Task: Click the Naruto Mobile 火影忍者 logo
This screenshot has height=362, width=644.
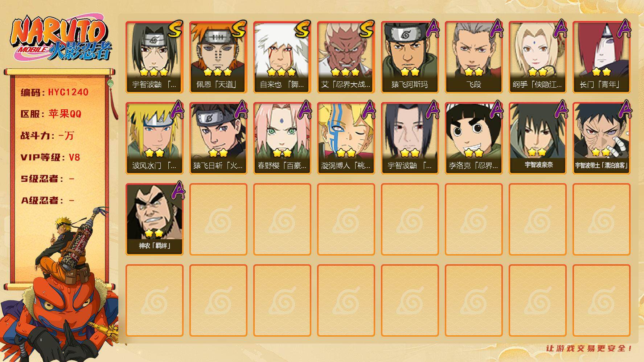Action: [x=61, y=39]
